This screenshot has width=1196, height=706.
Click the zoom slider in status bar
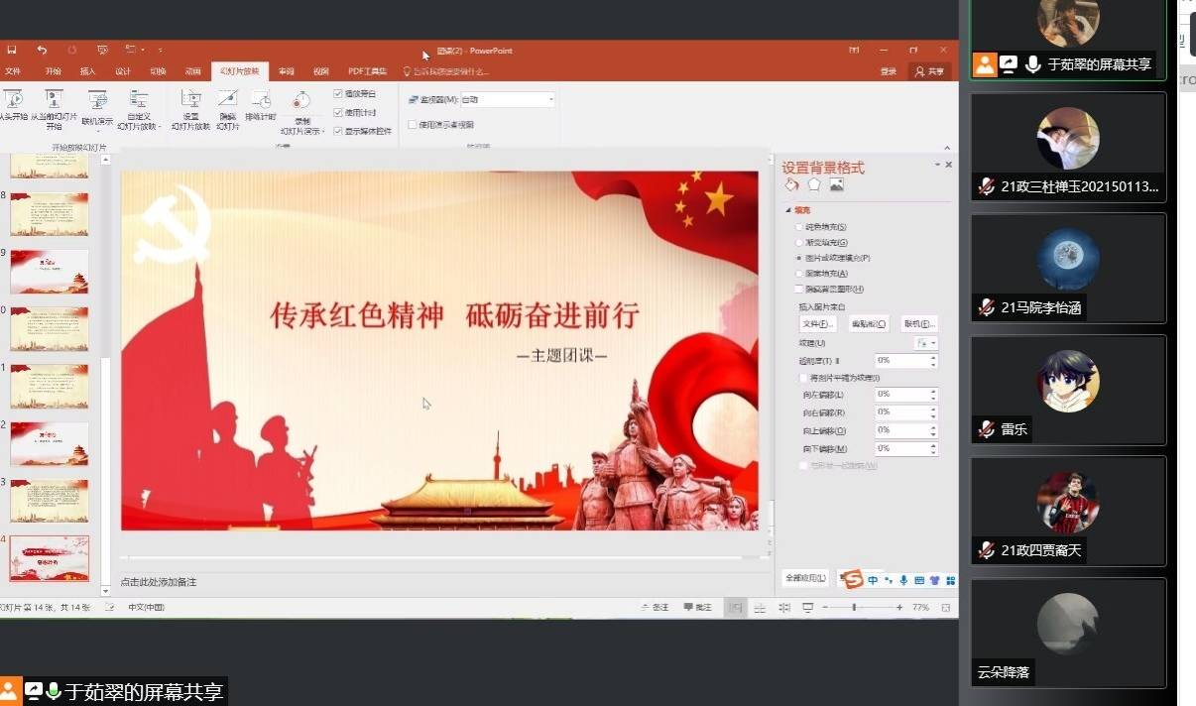[854, 607]
